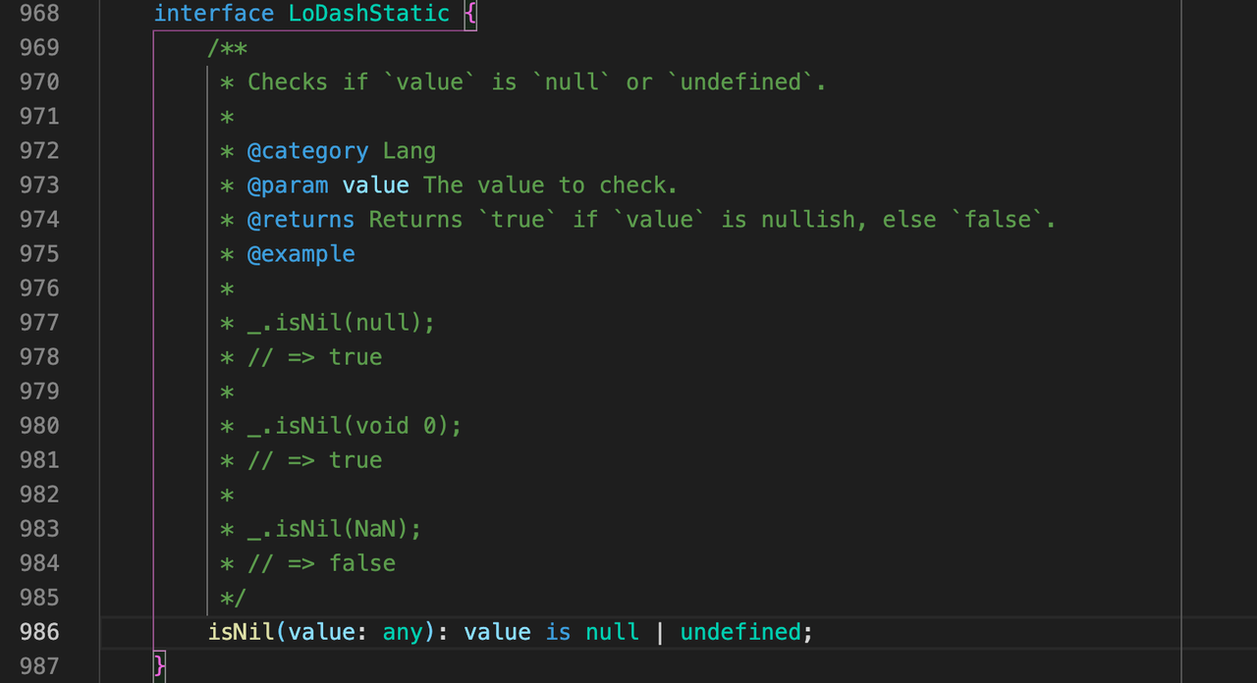Screen dimensions: 1257x683
Task: Click line number 986 in the gutter
Action: [x=39, y=632]
